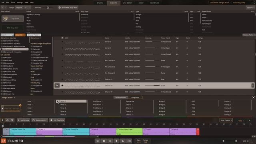Start playback in the transport

click(x=110, y=141)
